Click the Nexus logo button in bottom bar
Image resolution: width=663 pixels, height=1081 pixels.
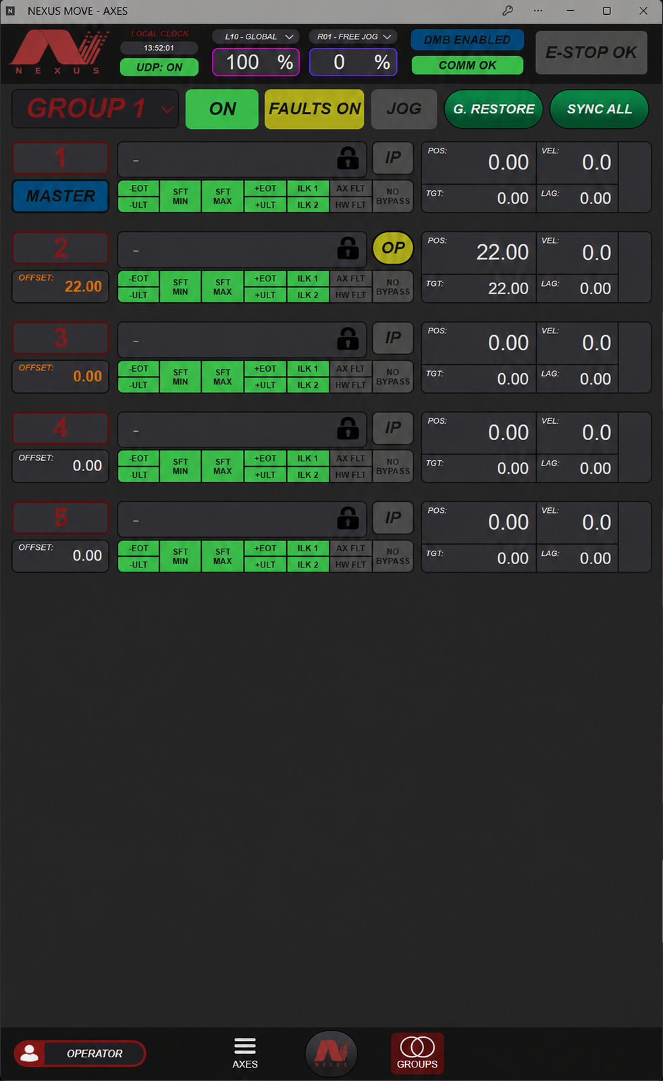331,1053
